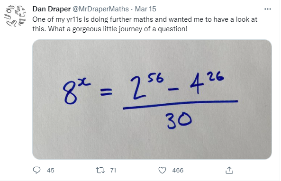The height and width of the screenshot is (181, 281).
Task: Like the tweet with the heart icon
Action: pos(163,170)
